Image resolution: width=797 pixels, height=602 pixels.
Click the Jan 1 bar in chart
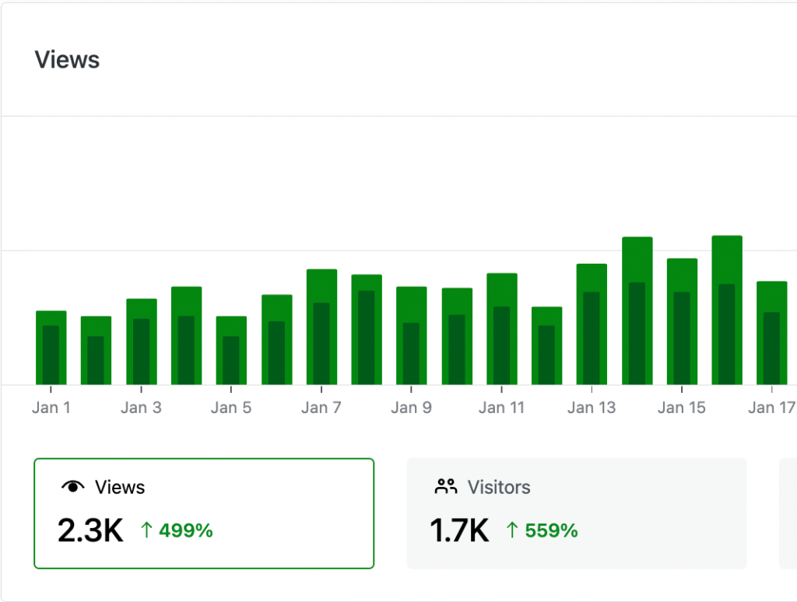point(51,348)
